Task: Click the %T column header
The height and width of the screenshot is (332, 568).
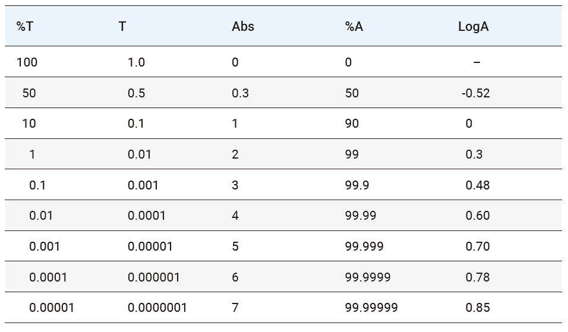Action: (x=25, y=27)
